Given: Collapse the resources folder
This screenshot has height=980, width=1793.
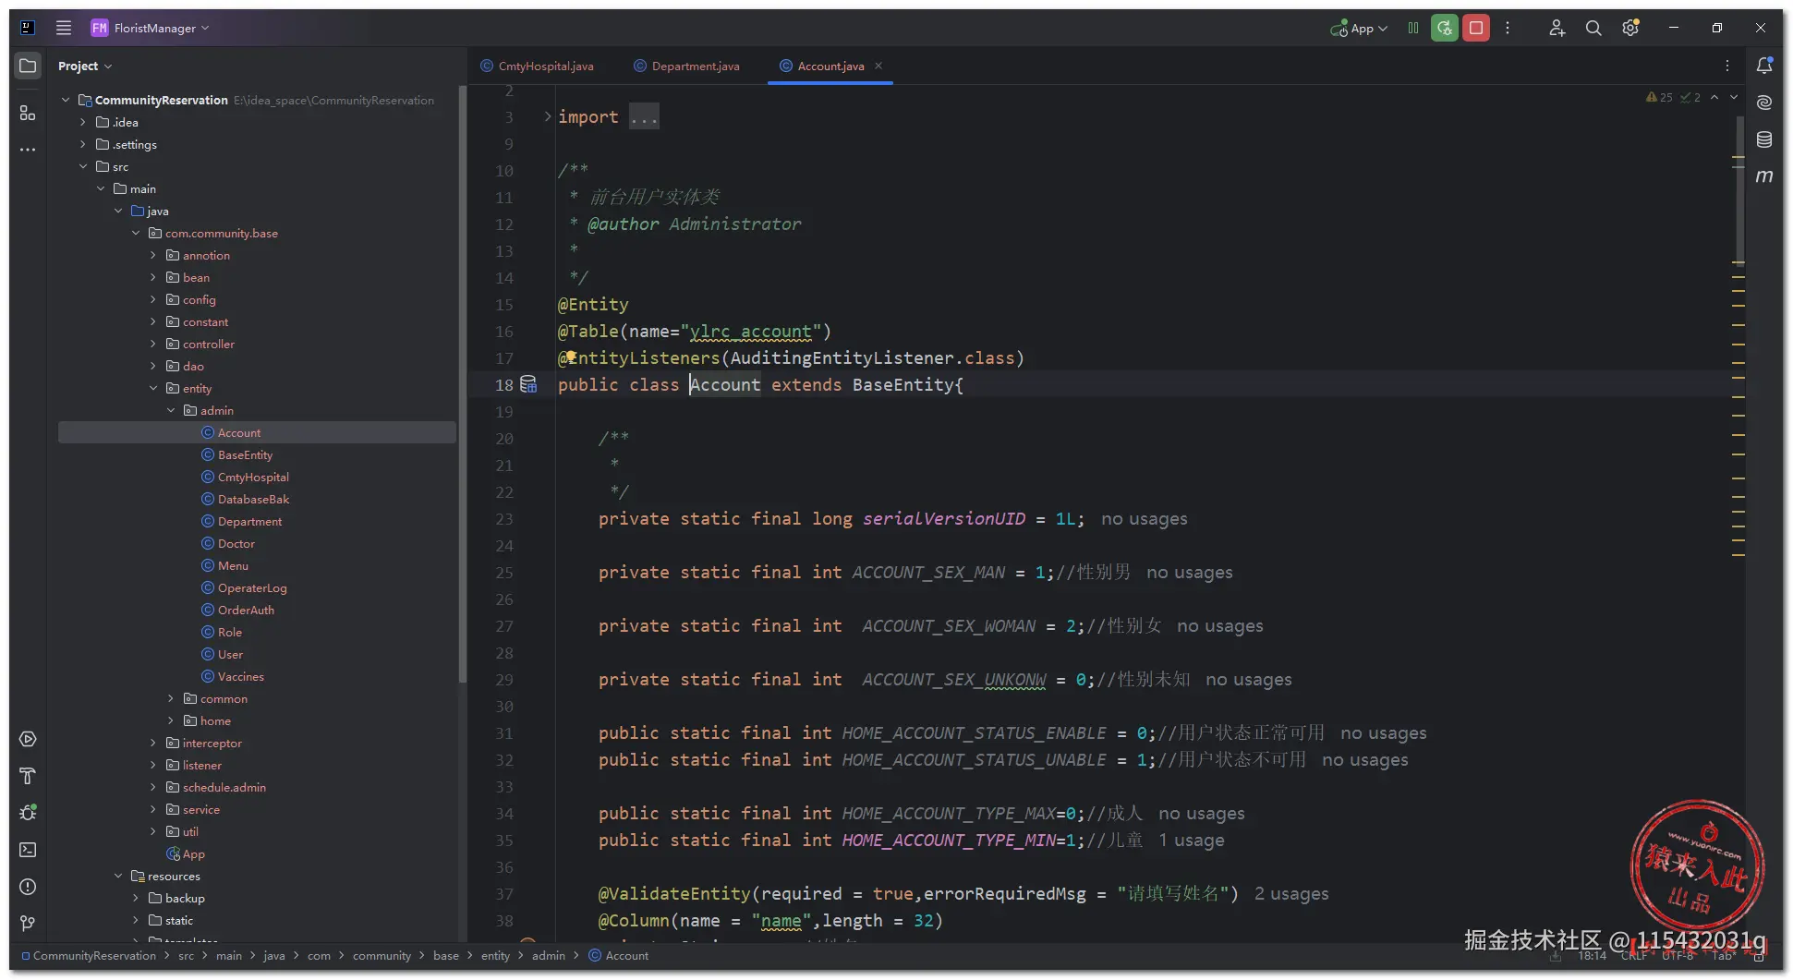Looking at the screenshot, I should click(118, 876).
